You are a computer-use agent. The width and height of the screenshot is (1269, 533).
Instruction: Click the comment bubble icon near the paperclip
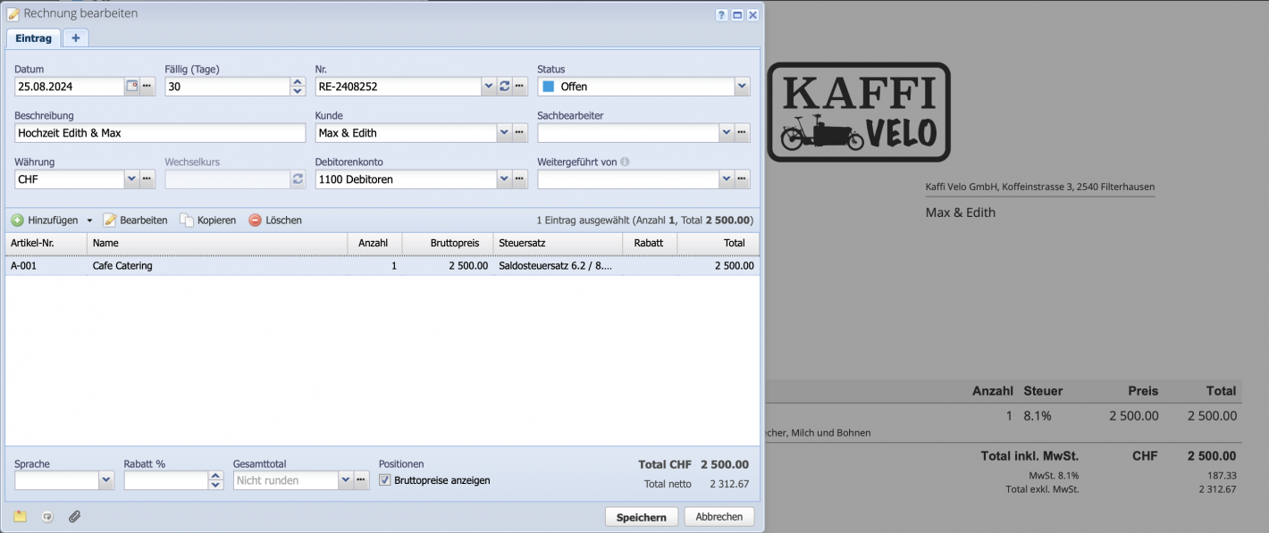(47, 516)
